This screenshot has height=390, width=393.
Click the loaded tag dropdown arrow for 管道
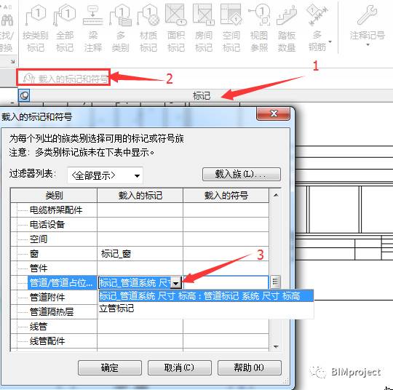176,283
